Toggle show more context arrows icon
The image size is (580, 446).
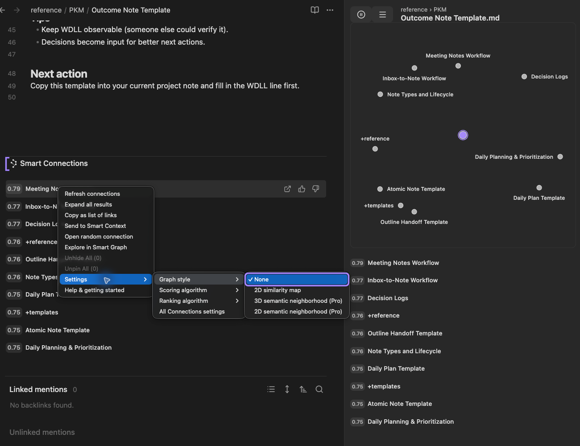click(287, 389)
